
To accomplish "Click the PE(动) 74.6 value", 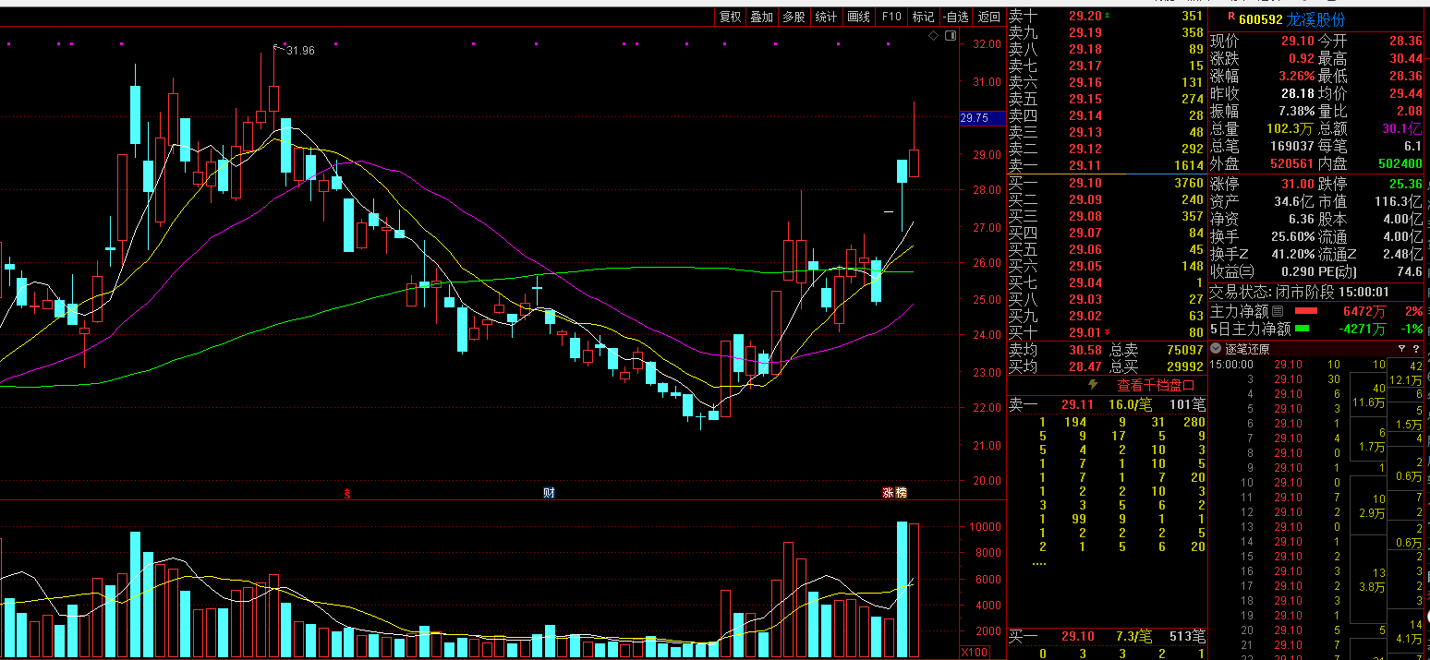I will pyautogui.click(x=1409, y=271).
